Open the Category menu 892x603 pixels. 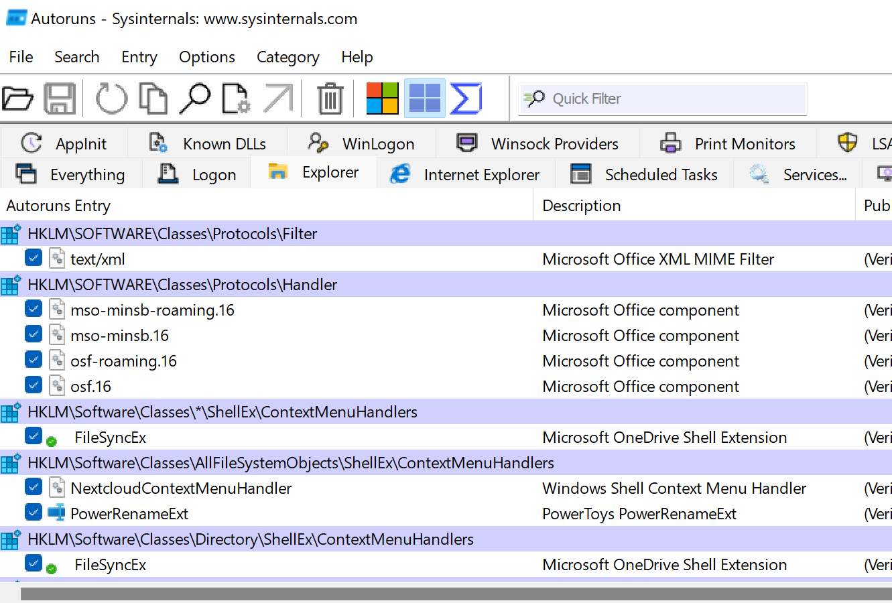(288, 57)
